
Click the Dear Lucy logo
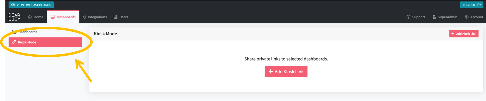tap(14, 17)
